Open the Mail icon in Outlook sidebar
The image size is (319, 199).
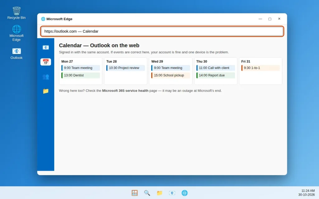pos(45,47)
